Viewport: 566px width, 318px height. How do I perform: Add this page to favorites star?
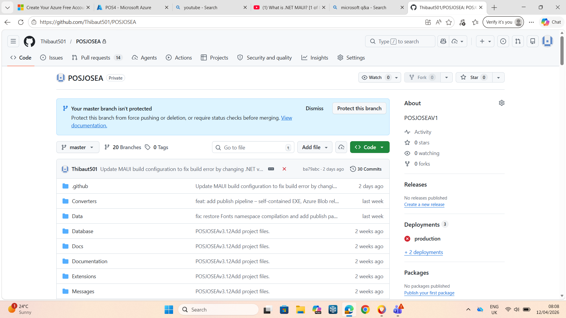(449, 22)
